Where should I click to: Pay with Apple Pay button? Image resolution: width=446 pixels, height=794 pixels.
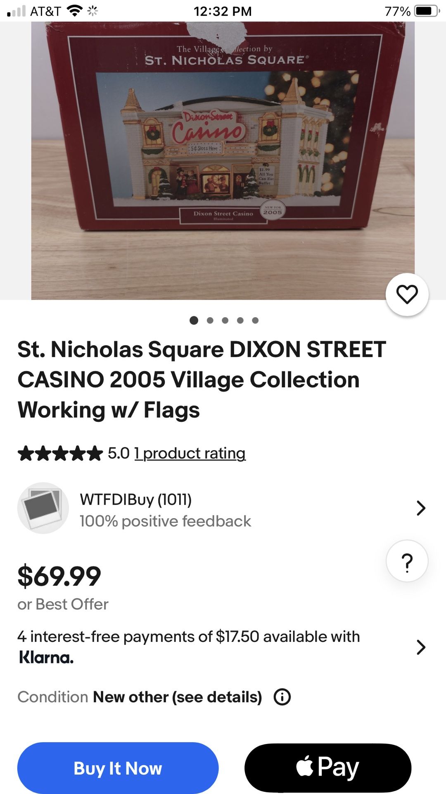[327, 768]
